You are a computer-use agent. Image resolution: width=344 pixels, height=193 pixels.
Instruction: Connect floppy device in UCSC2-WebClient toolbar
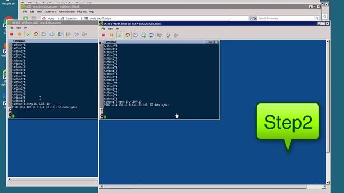click(x=160, y=35)
